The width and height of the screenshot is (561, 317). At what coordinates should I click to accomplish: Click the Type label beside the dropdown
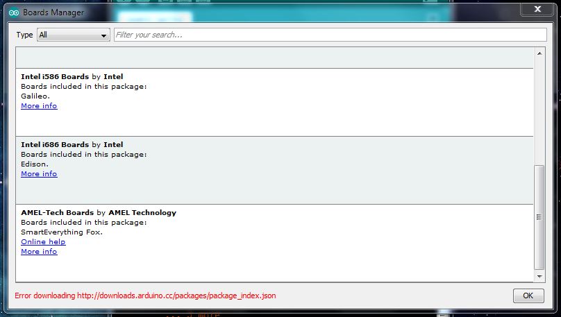coord(25,35)
